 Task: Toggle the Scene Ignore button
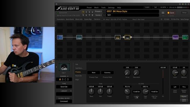pos(184,100)
